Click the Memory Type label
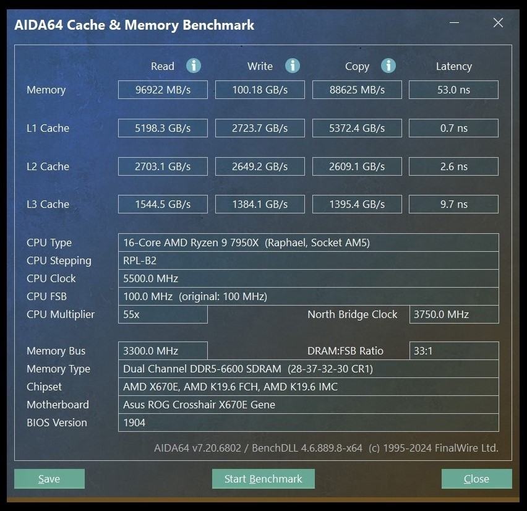Image resolution: width=527 pixels, height=511 pixels. [x=59, y=369]
